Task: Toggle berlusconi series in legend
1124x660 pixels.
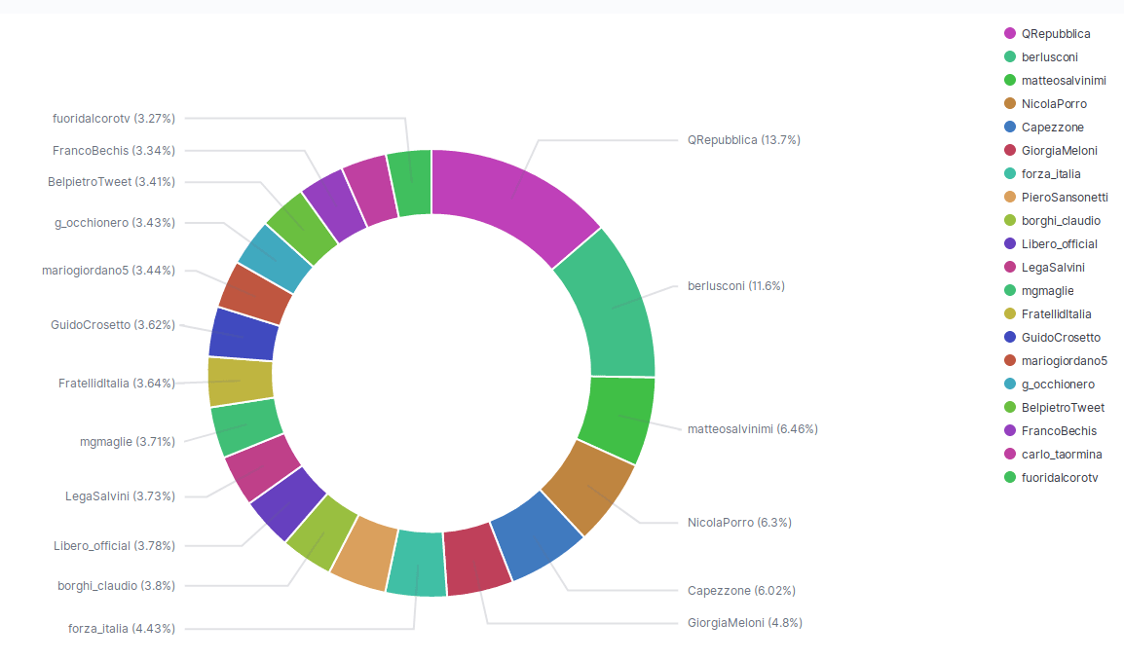Action: (1049, 57)
